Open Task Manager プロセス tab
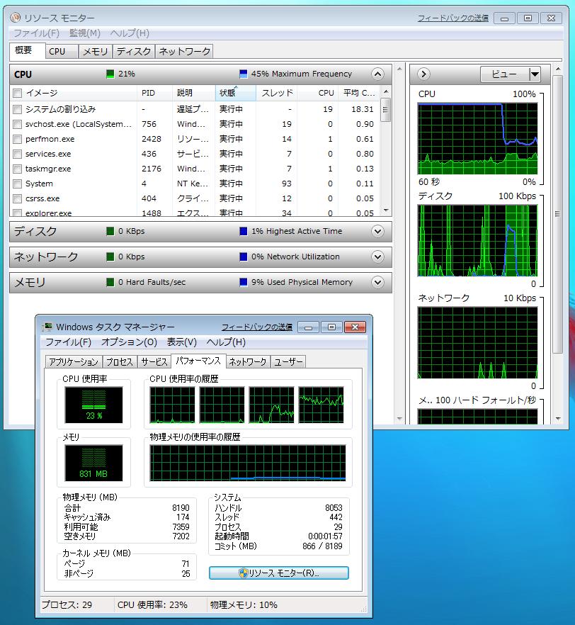 [120, 361]
